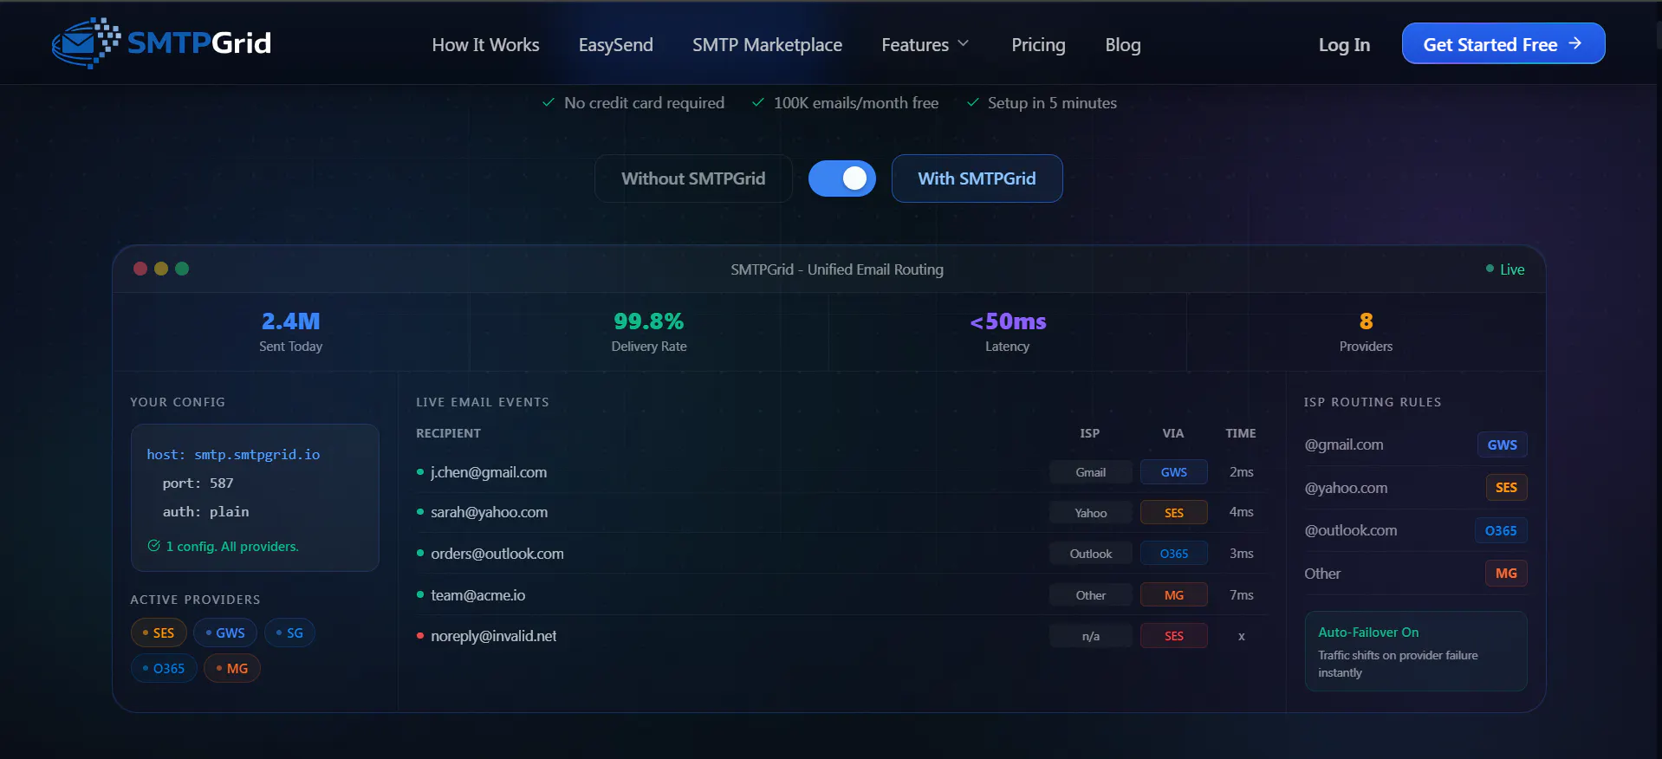1662x759 pixels.
Task: Click recipient sarah@yahoo.com
Action: (489, 512)
